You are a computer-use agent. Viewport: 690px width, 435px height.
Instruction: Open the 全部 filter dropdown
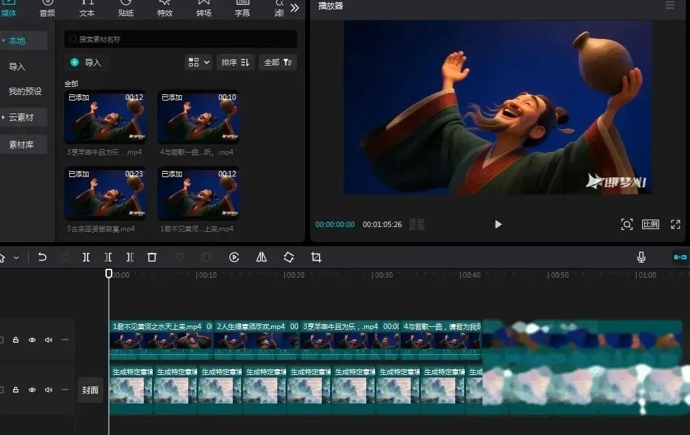278,62
